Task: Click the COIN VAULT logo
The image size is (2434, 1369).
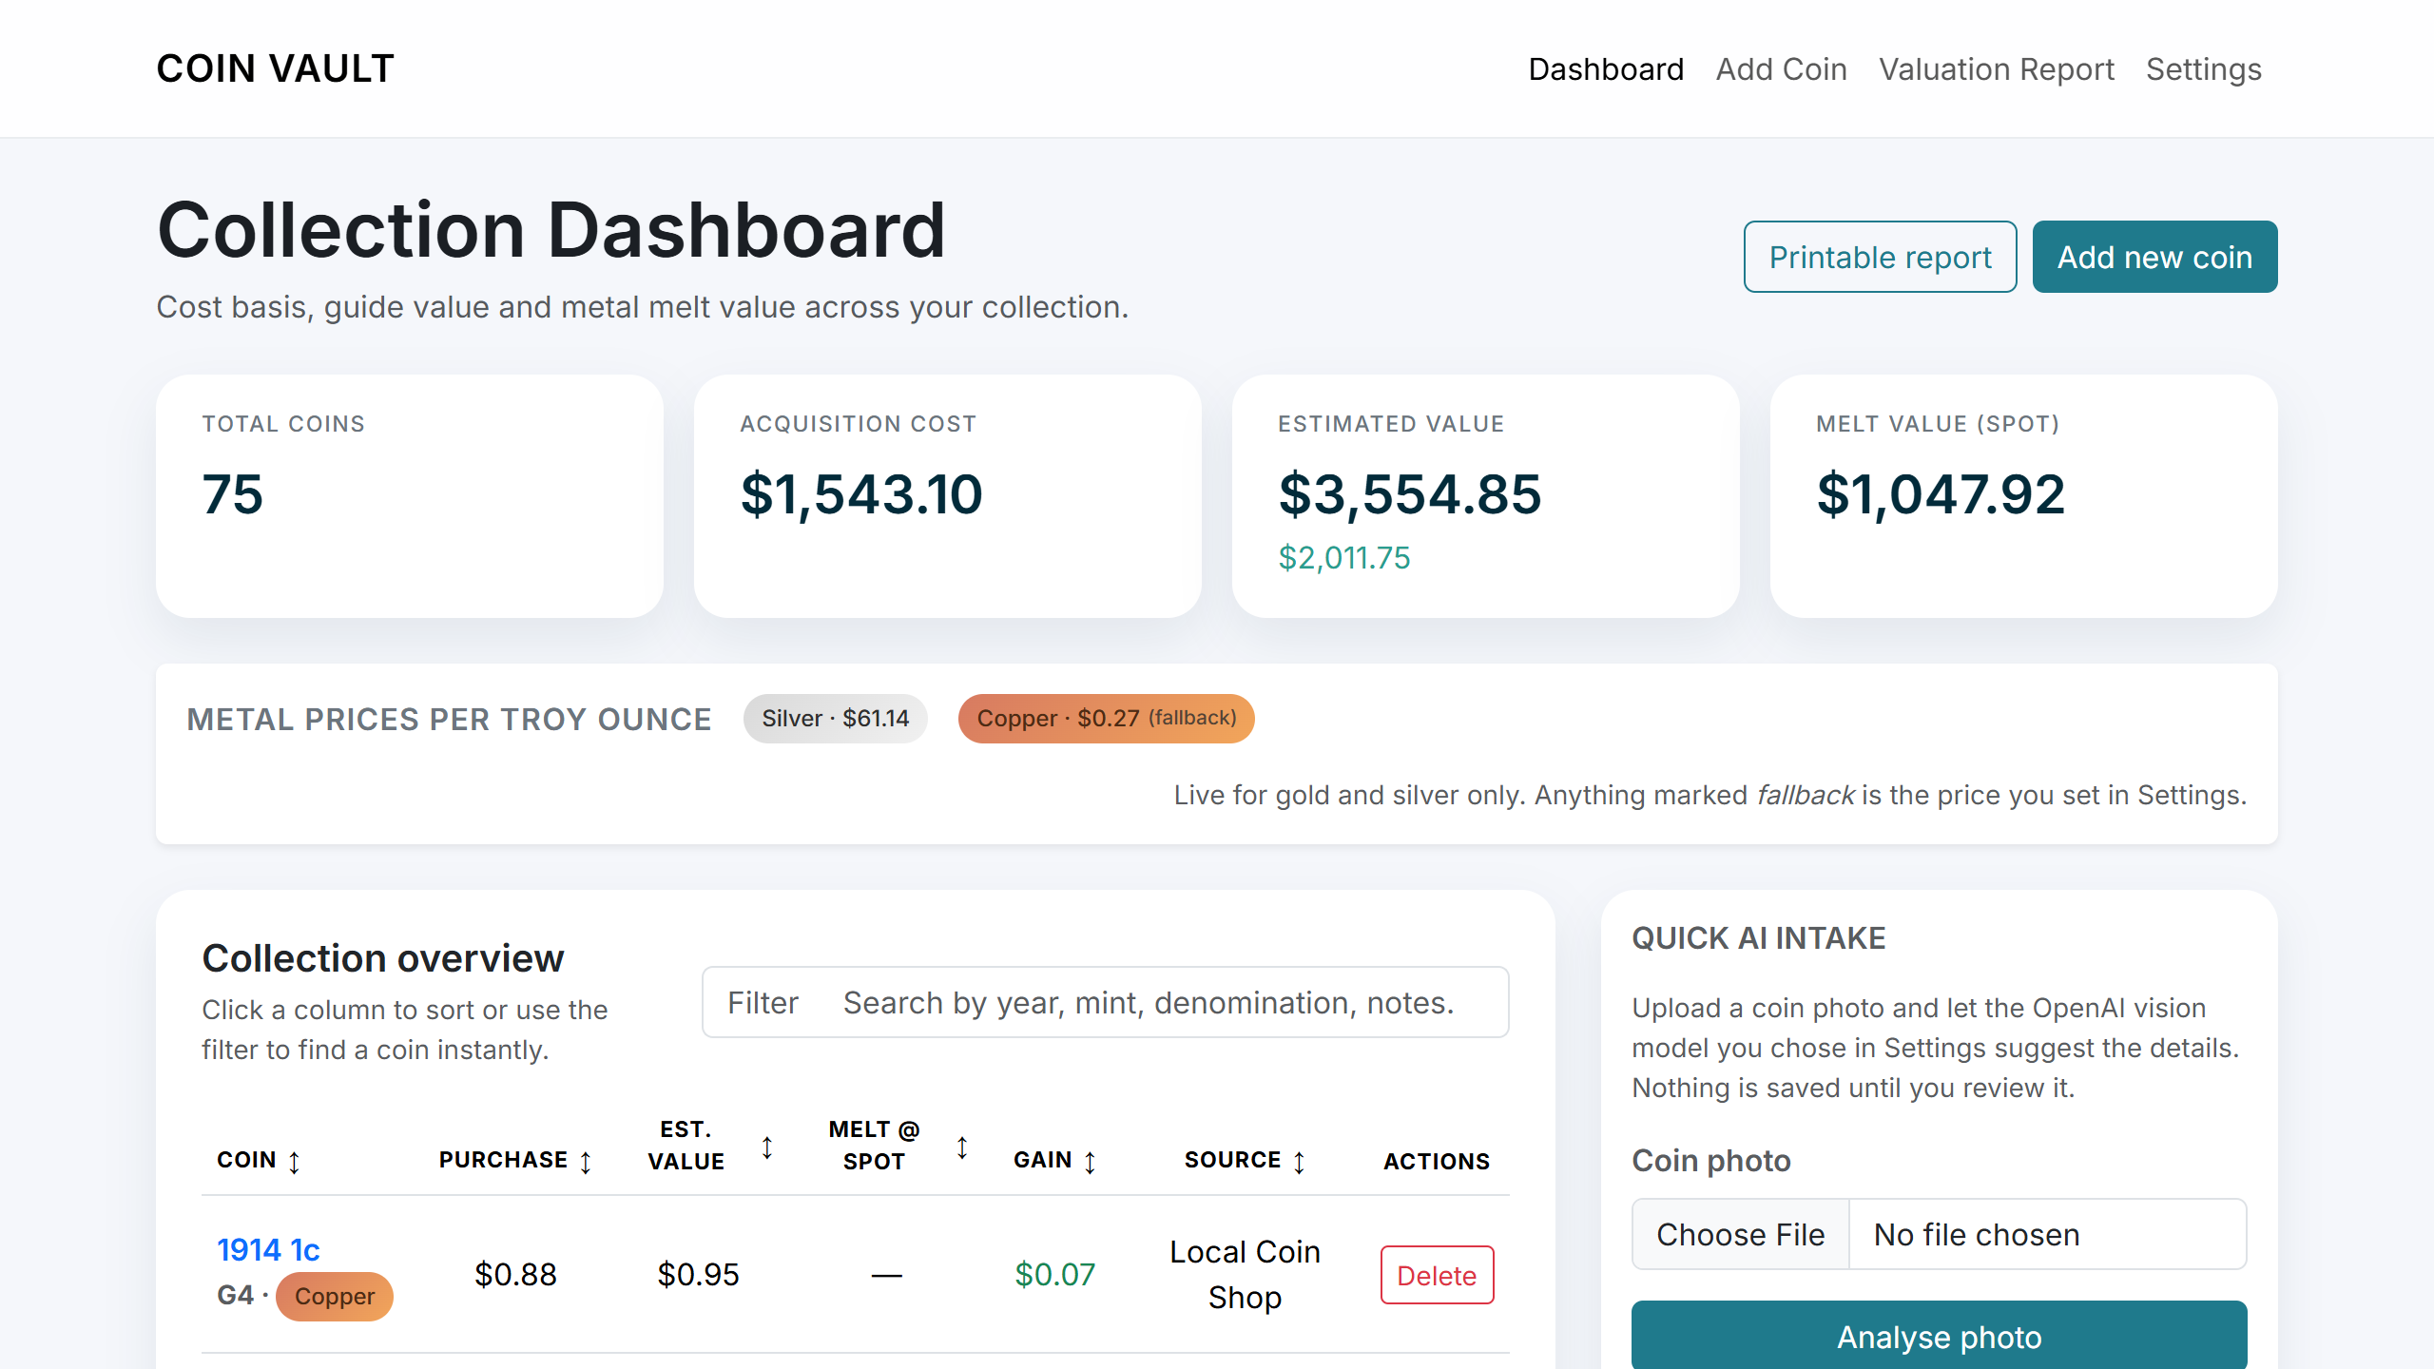Action: [x=275, y=68]
